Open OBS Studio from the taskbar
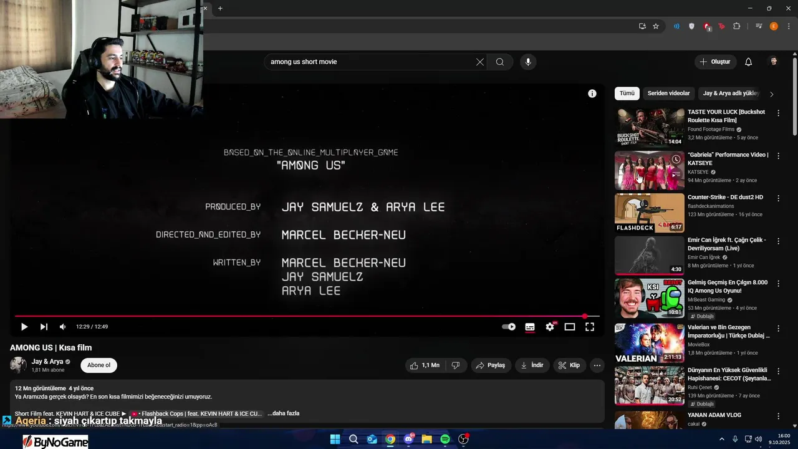The image size is (798, 449). pyautogui.click(x=464, y=439)
